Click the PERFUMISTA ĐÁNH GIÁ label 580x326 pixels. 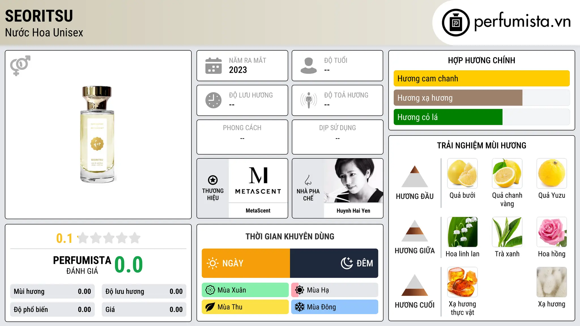(82, 265)
